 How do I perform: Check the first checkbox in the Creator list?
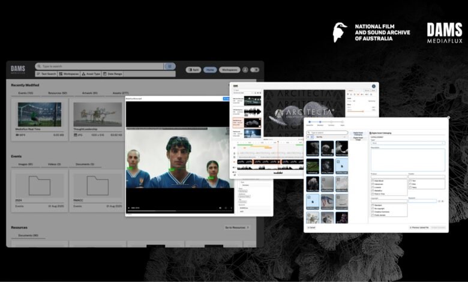click(410, 181)
